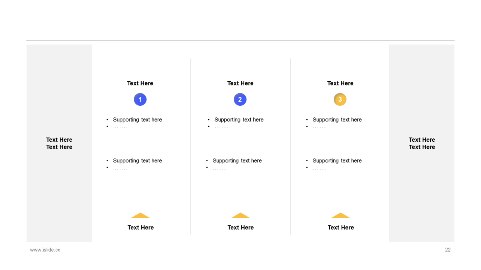Click lower 'Supporting text here' in column two
This screenshot has height=270, width=481.
point(237,160)
